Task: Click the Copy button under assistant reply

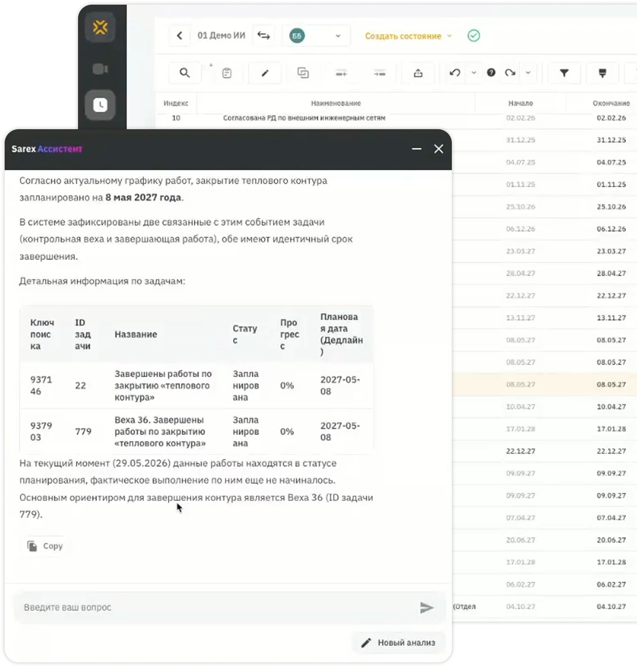Action: pyautogui.click(x=45, y=546)
